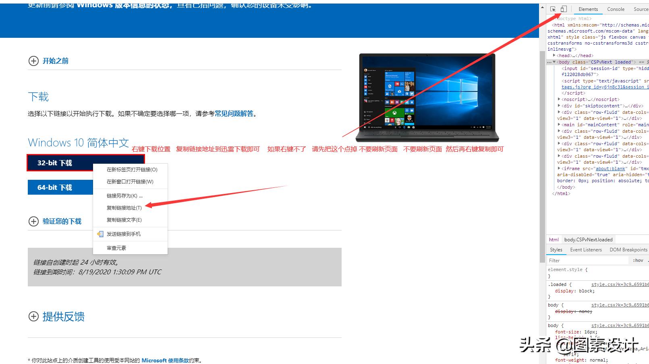The width and height of the screenshot is (649, 364).
Task: Select the closing /body tag line
Action: 565,187
